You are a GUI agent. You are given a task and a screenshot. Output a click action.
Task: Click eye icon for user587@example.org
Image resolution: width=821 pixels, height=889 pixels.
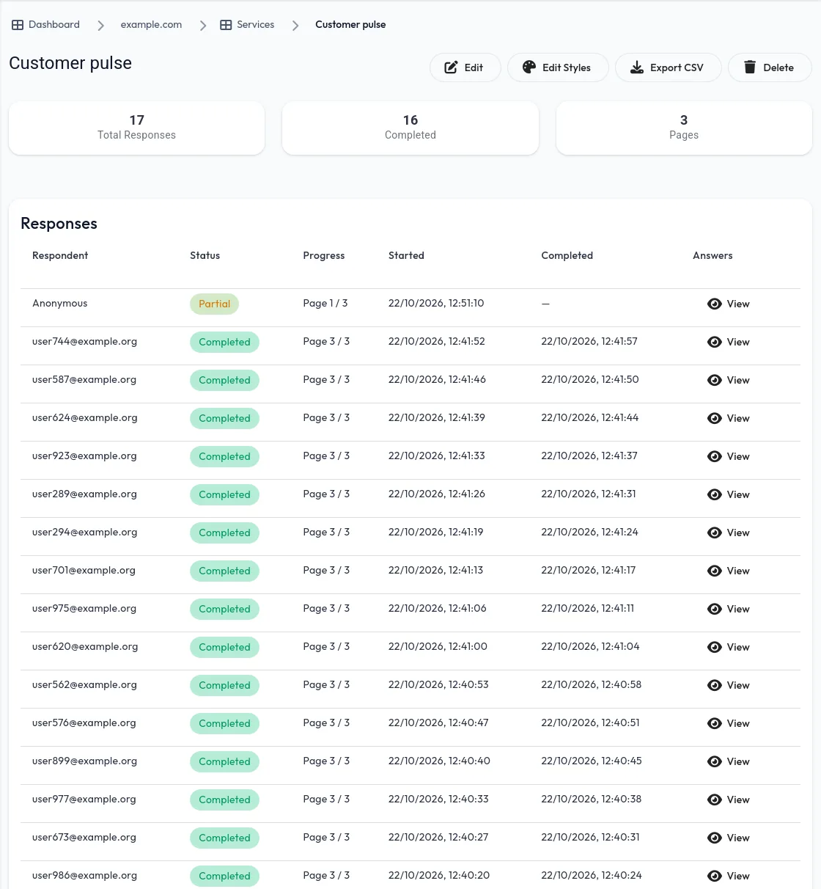[715, 380]
